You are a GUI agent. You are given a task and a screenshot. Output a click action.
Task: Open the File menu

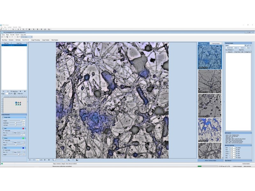(x=2, y=27)
